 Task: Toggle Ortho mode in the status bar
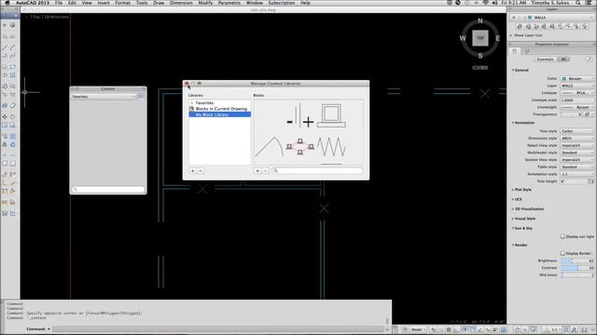(456, 329)
